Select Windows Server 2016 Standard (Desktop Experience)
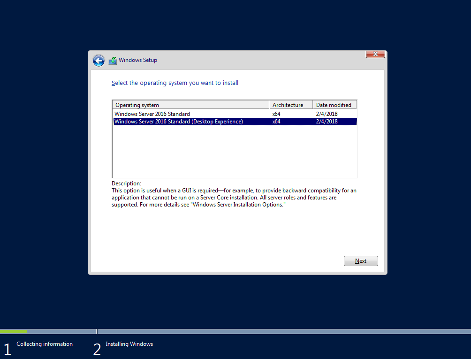The width and height of the screenshot is (471, 359). pyautogui.click(x=235, y=122)
